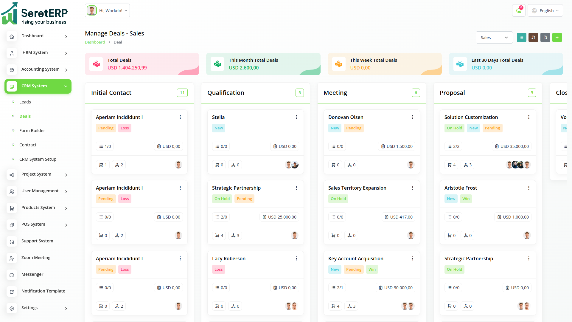572x322 pixels.
Task: Open three-dot menu on Stella card
Action: coord(296,117)
